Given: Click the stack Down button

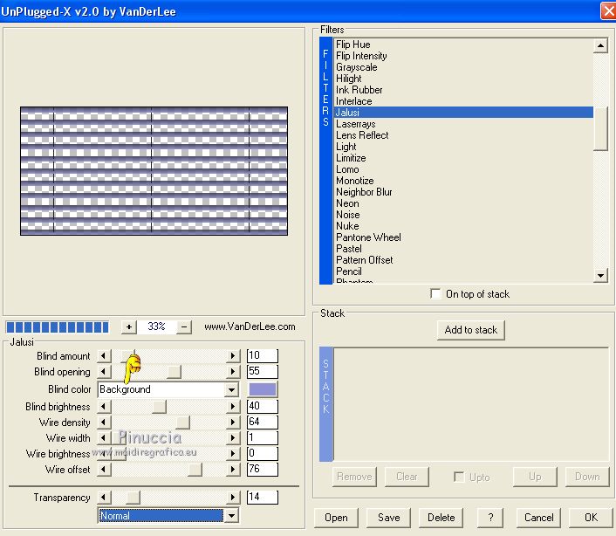Looking at the screenshot, I should (587, 477).
